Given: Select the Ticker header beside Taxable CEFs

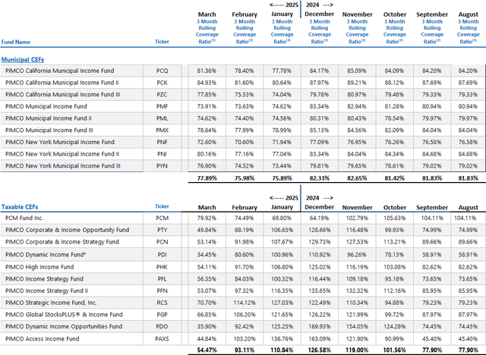Looking at the screenshot, I should (x=162, y=206).
